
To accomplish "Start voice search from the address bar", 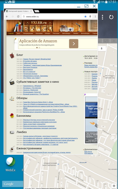I will [90, 17].
